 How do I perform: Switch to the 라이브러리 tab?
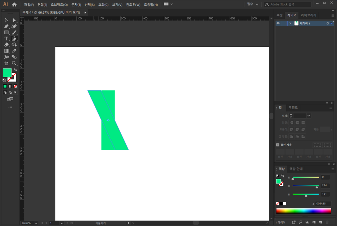click(x=309, y=15)
